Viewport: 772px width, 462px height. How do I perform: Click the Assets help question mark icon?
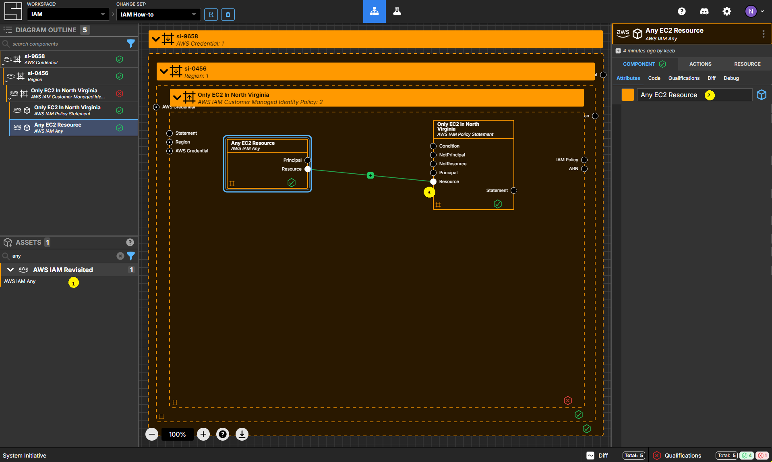[x=130, y=242]
